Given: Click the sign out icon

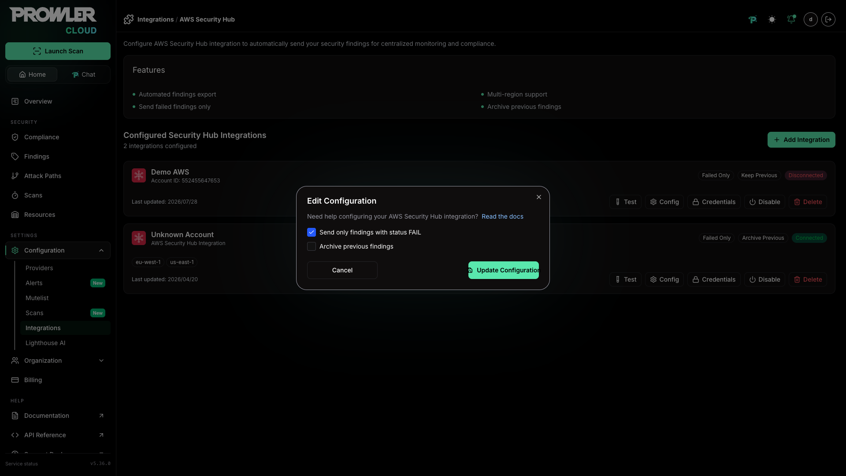Looking at the screenshot, I should coord(828,19).
